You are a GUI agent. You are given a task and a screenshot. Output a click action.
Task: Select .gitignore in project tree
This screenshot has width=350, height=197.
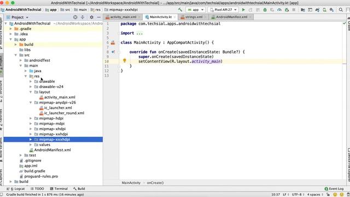pos(31,160)
